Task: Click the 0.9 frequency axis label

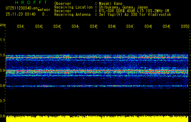Action: pyautogui.click(x=3, y=70)
